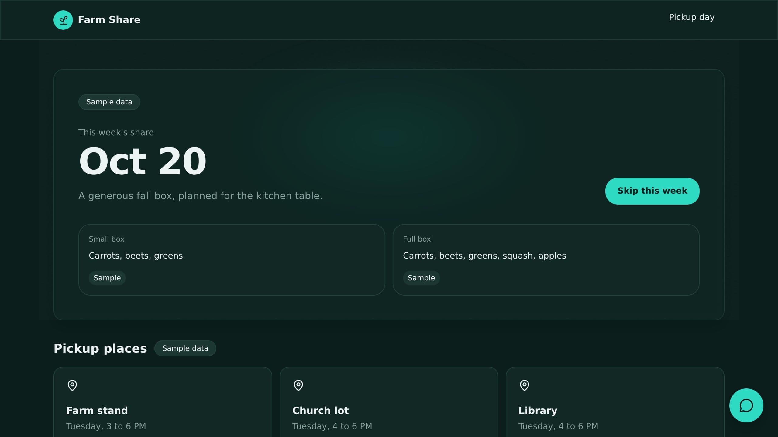The image size is (778, 437).
Task: Click the Small box label
Action: point(106,239)
